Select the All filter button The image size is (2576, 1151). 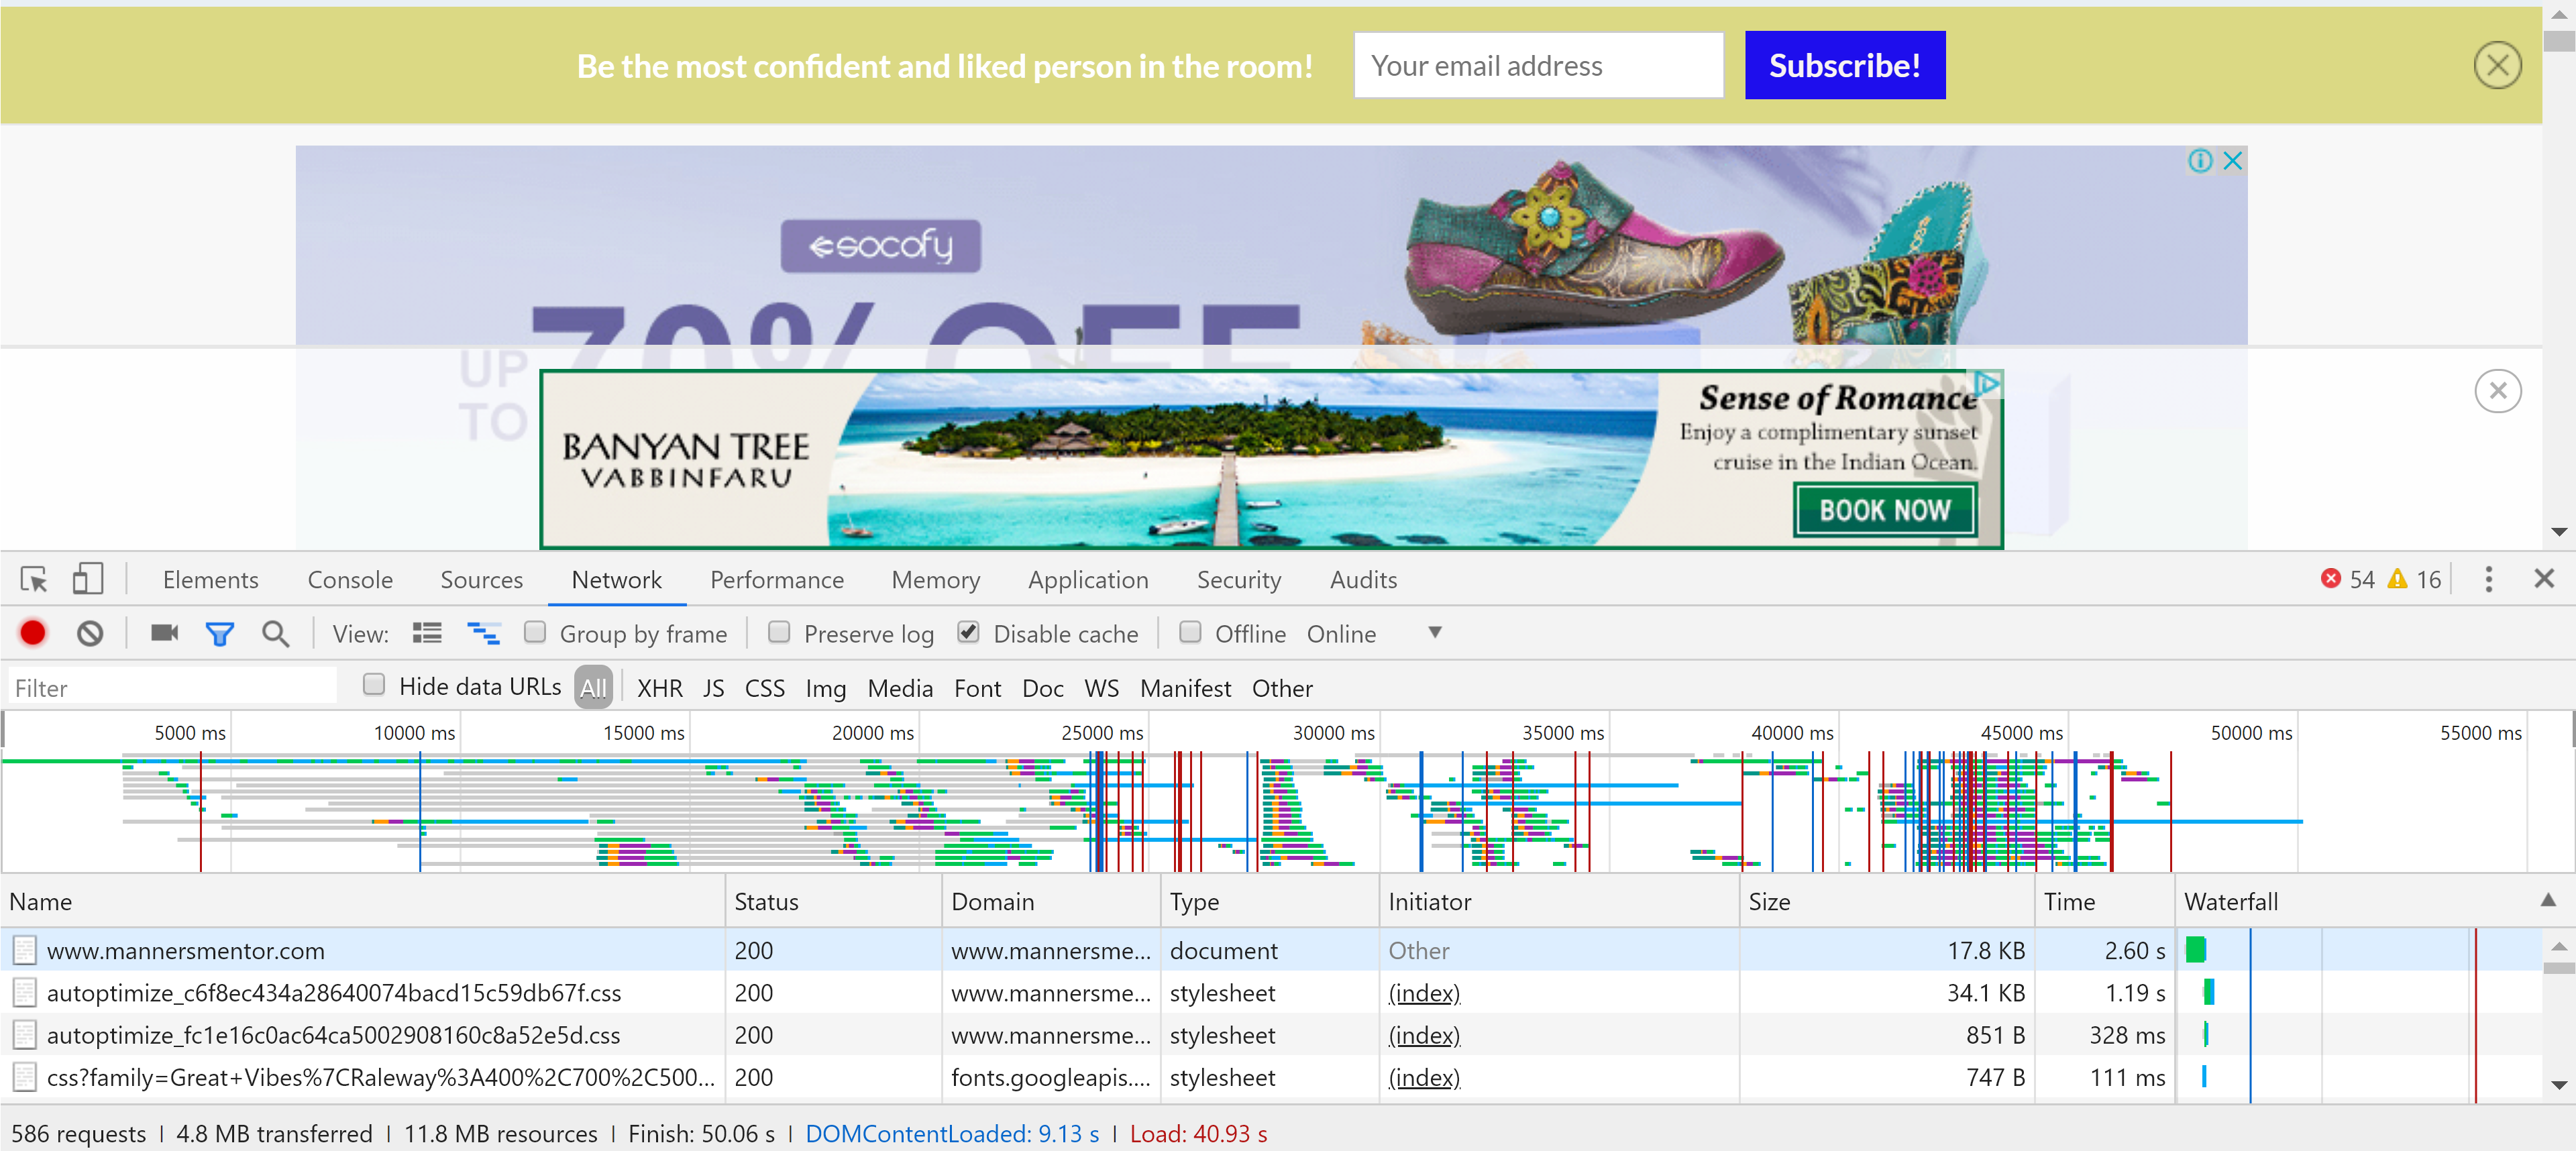pos(593,687)
